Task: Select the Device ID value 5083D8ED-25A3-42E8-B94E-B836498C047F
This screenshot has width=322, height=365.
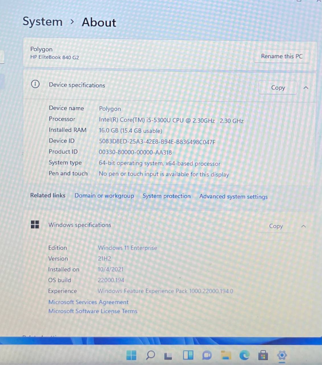Action: (157, 142)
